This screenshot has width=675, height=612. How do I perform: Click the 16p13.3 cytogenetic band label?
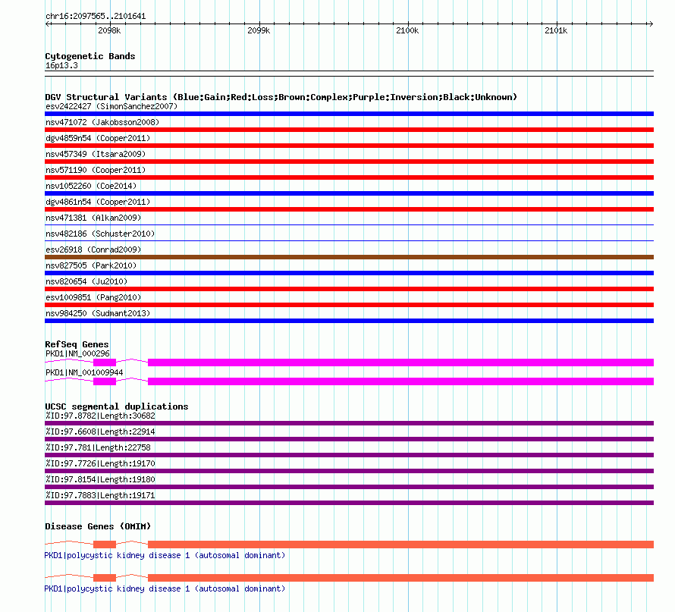pyautogui.click(x=61, y=65)
